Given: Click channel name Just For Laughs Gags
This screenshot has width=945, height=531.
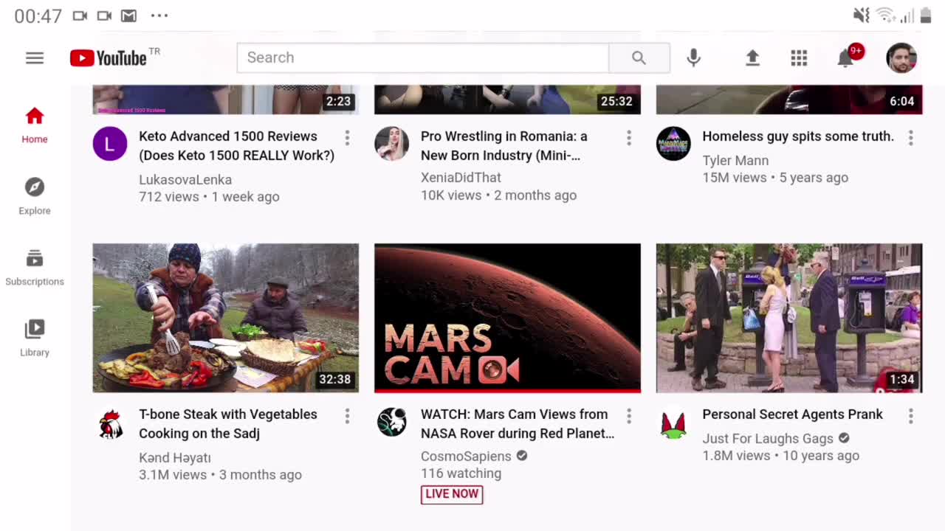Looking at the screenshot, I should pos(768,439).
